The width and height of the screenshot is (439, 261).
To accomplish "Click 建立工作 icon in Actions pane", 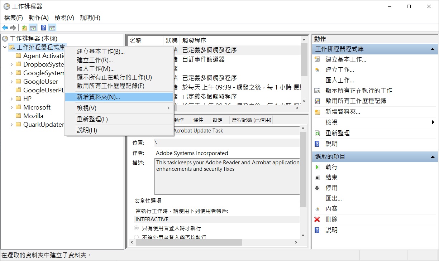I will [x=317, y=70].
